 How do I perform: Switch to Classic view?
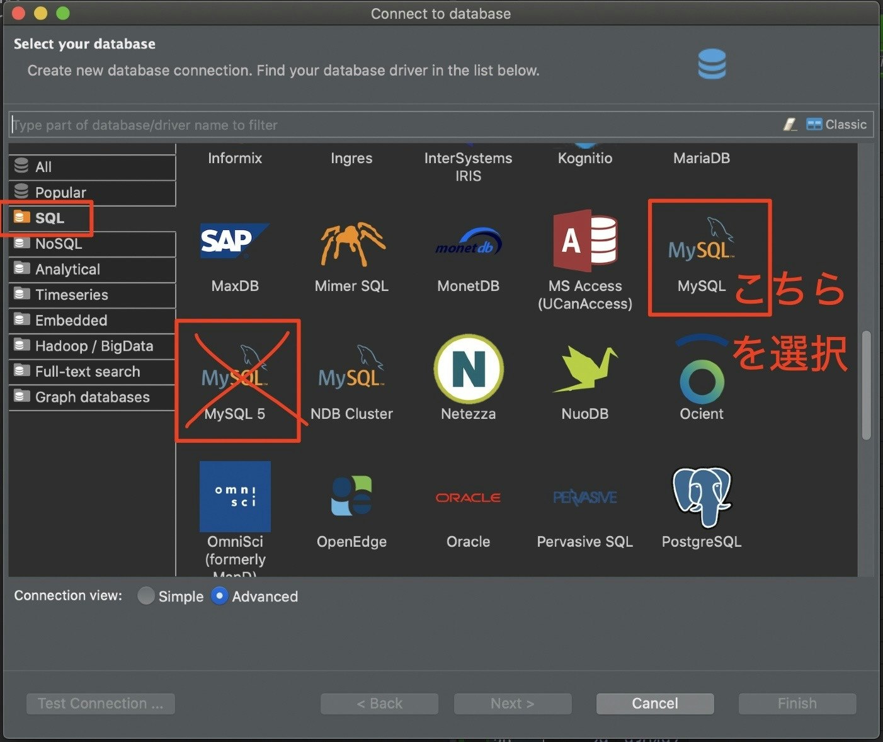coord(837,125)
